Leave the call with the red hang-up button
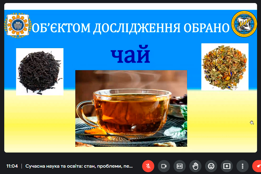 click(x=257, y=166)
